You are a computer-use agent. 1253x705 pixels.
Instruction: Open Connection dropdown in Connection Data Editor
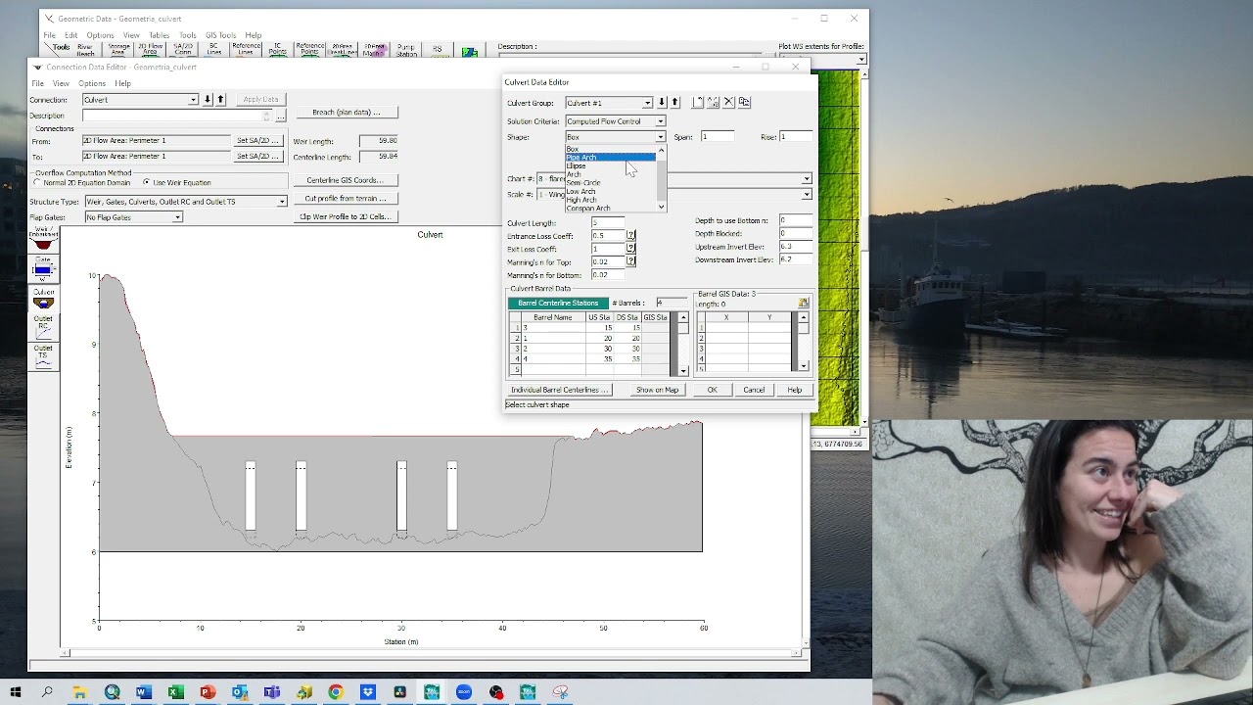tap(193, 100)
